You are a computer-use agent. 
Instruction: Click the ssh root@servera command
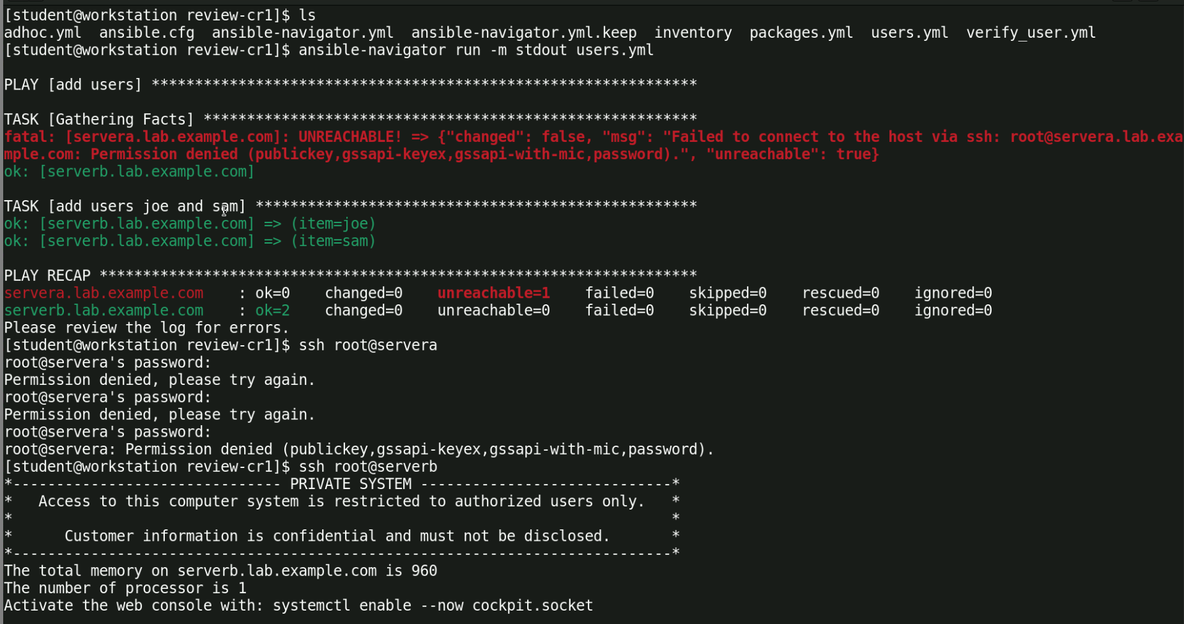pos(367,345)
